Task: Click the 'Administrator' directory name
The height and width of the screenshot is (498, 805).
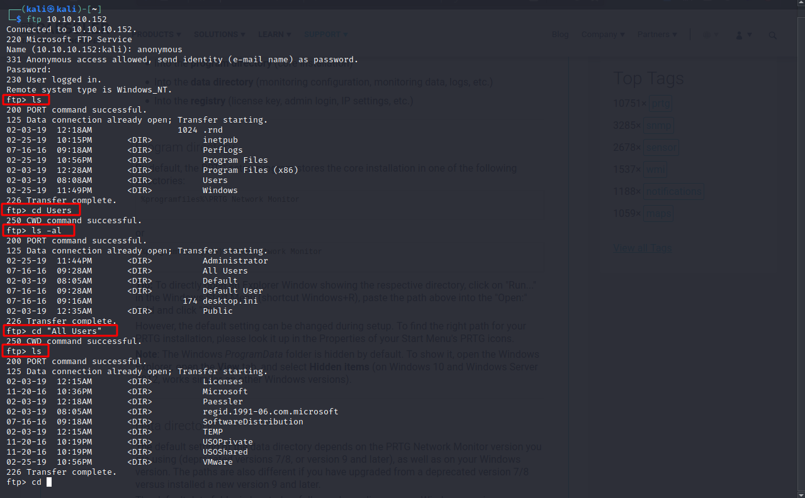Action: pos(235,261)
